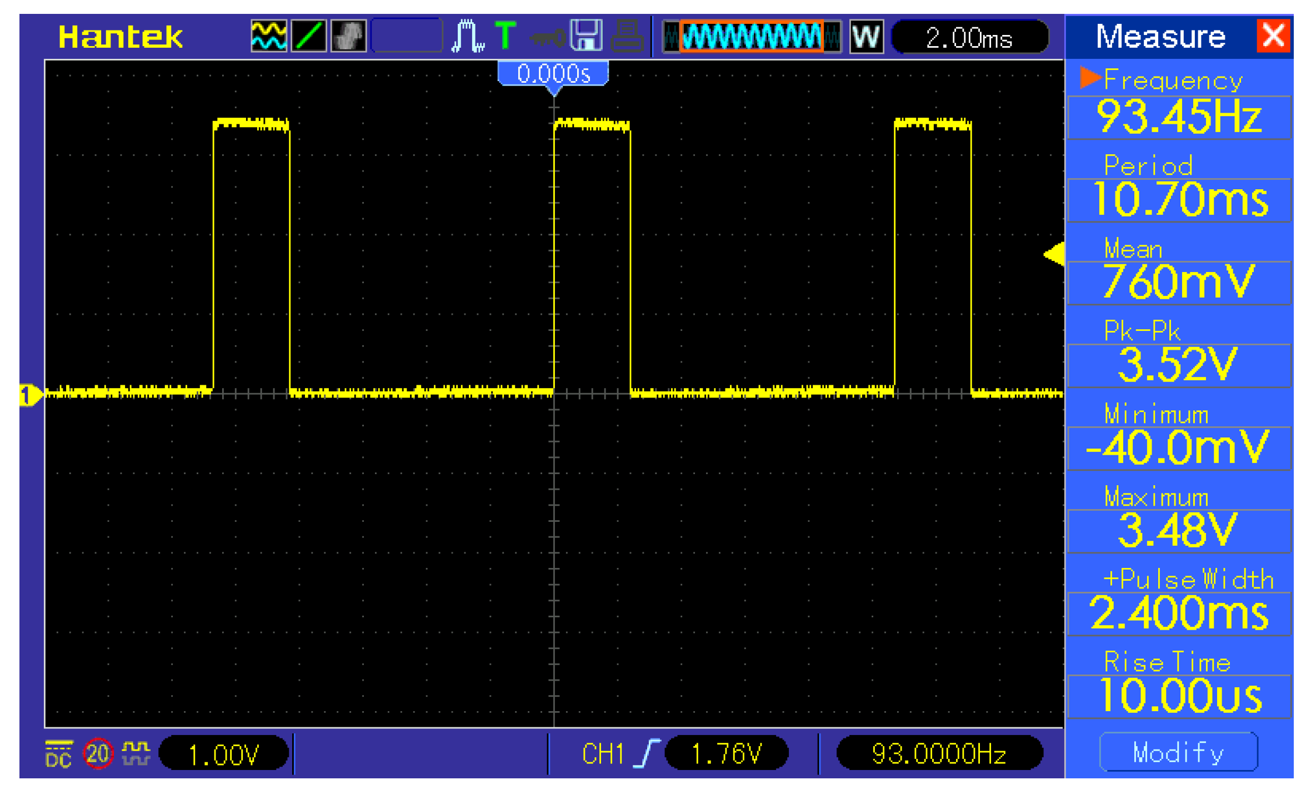Select the Maximum measurement item
The image size is (1316, 795).
tap(1156, 497)
